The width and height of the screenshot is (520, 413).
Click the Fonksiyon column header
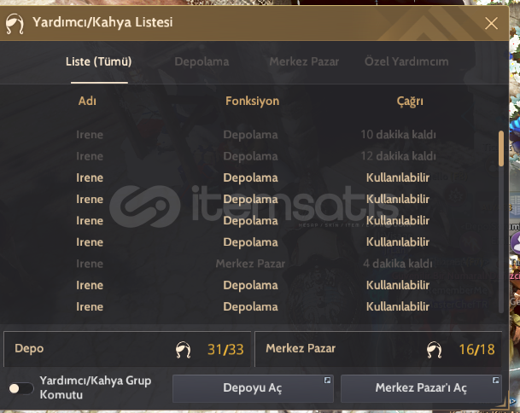tap(253, 101)
